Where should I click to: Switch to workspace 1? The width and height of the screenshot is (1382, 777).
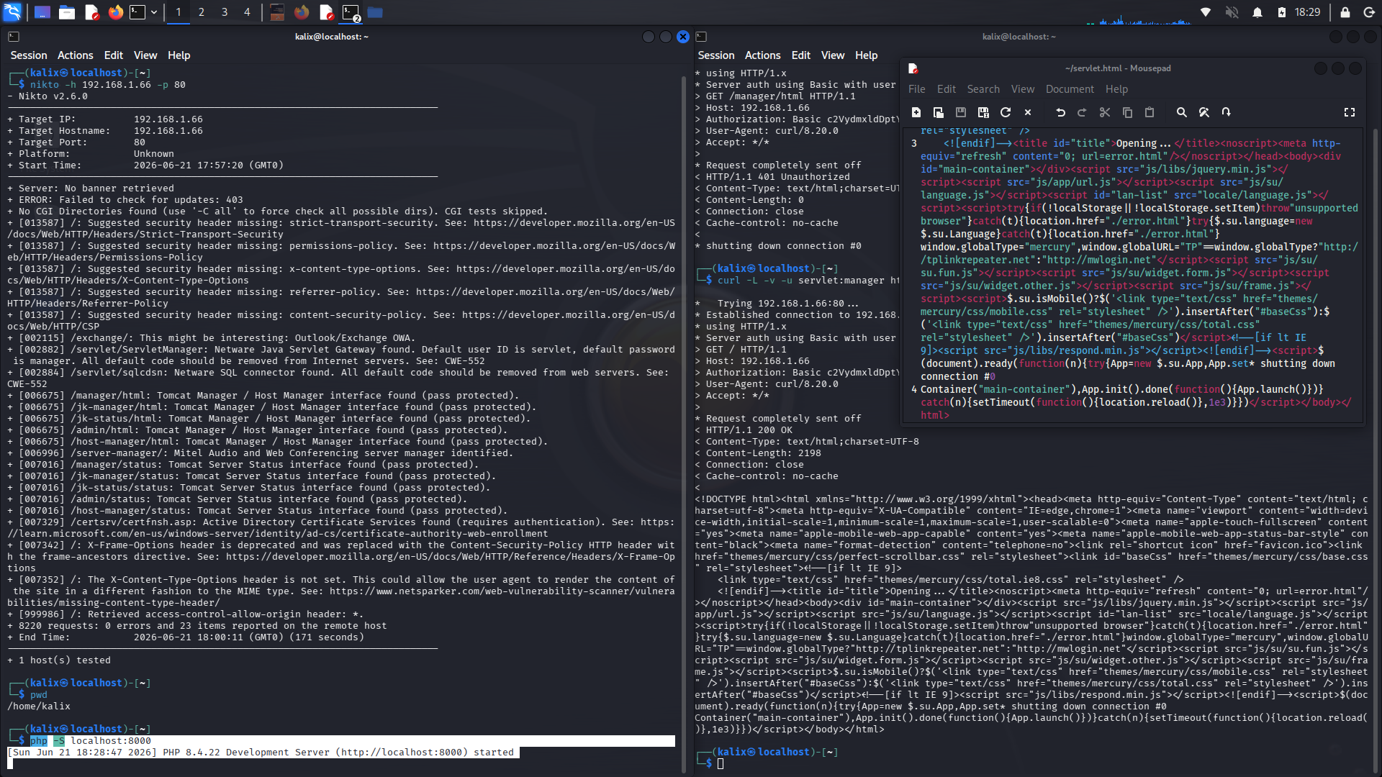point(179,12)
